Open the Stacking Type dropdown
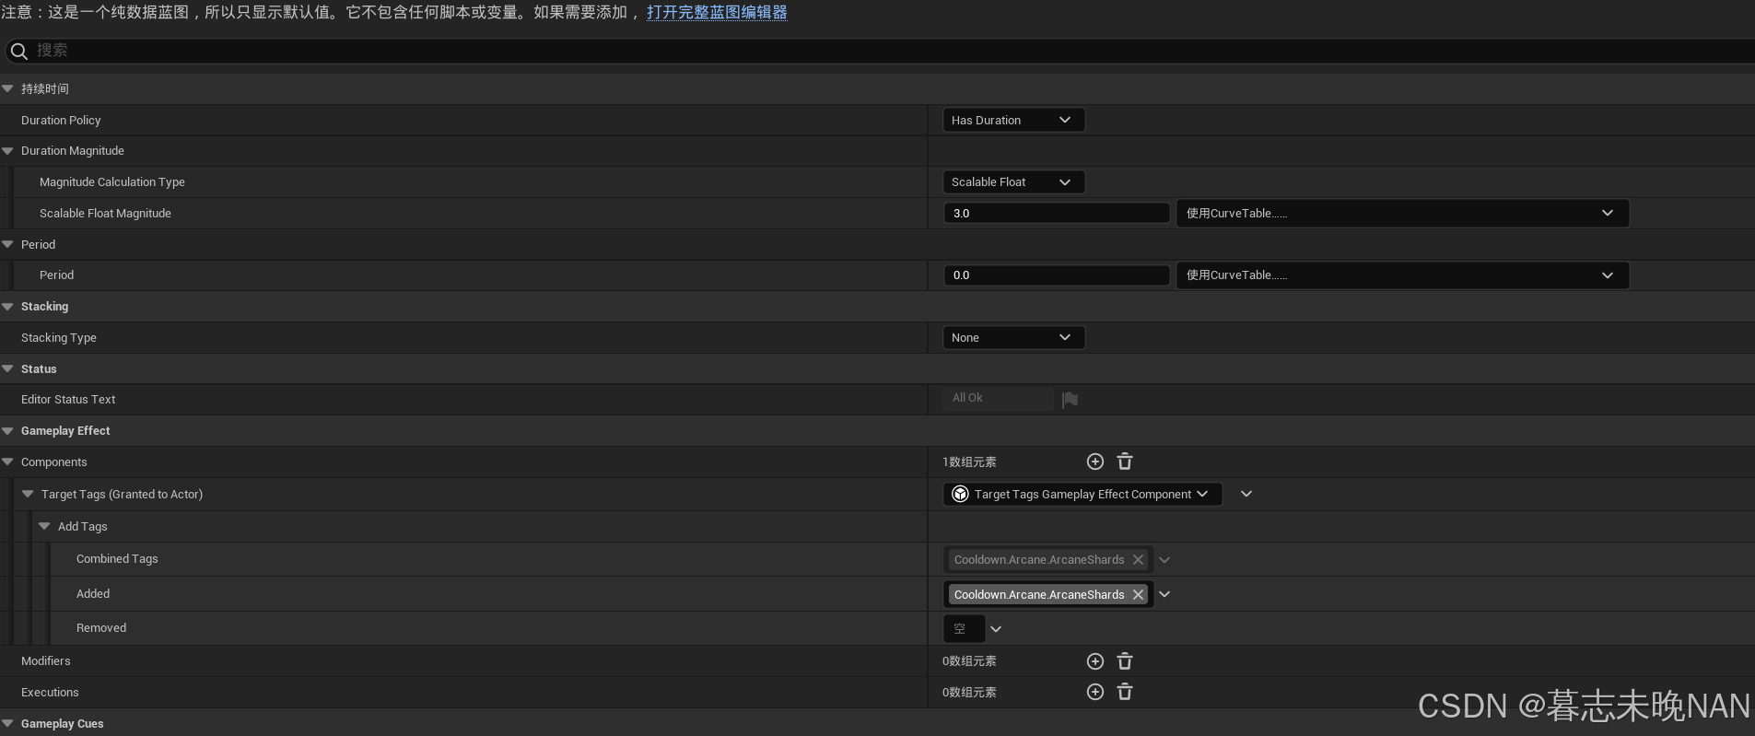 (x=1013, y=338)
